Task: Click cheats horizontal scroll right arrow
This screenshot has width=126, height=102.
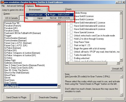Action: click(118, 63)
